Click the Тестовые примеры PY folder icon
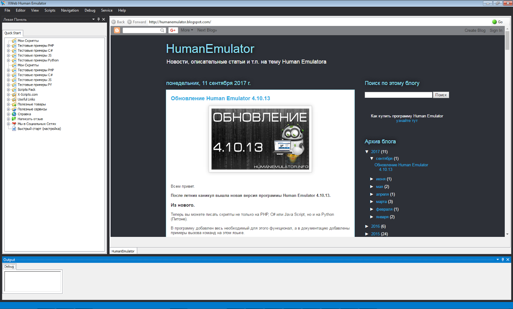This screenshot has width=513, height=309. coord(14,85)
